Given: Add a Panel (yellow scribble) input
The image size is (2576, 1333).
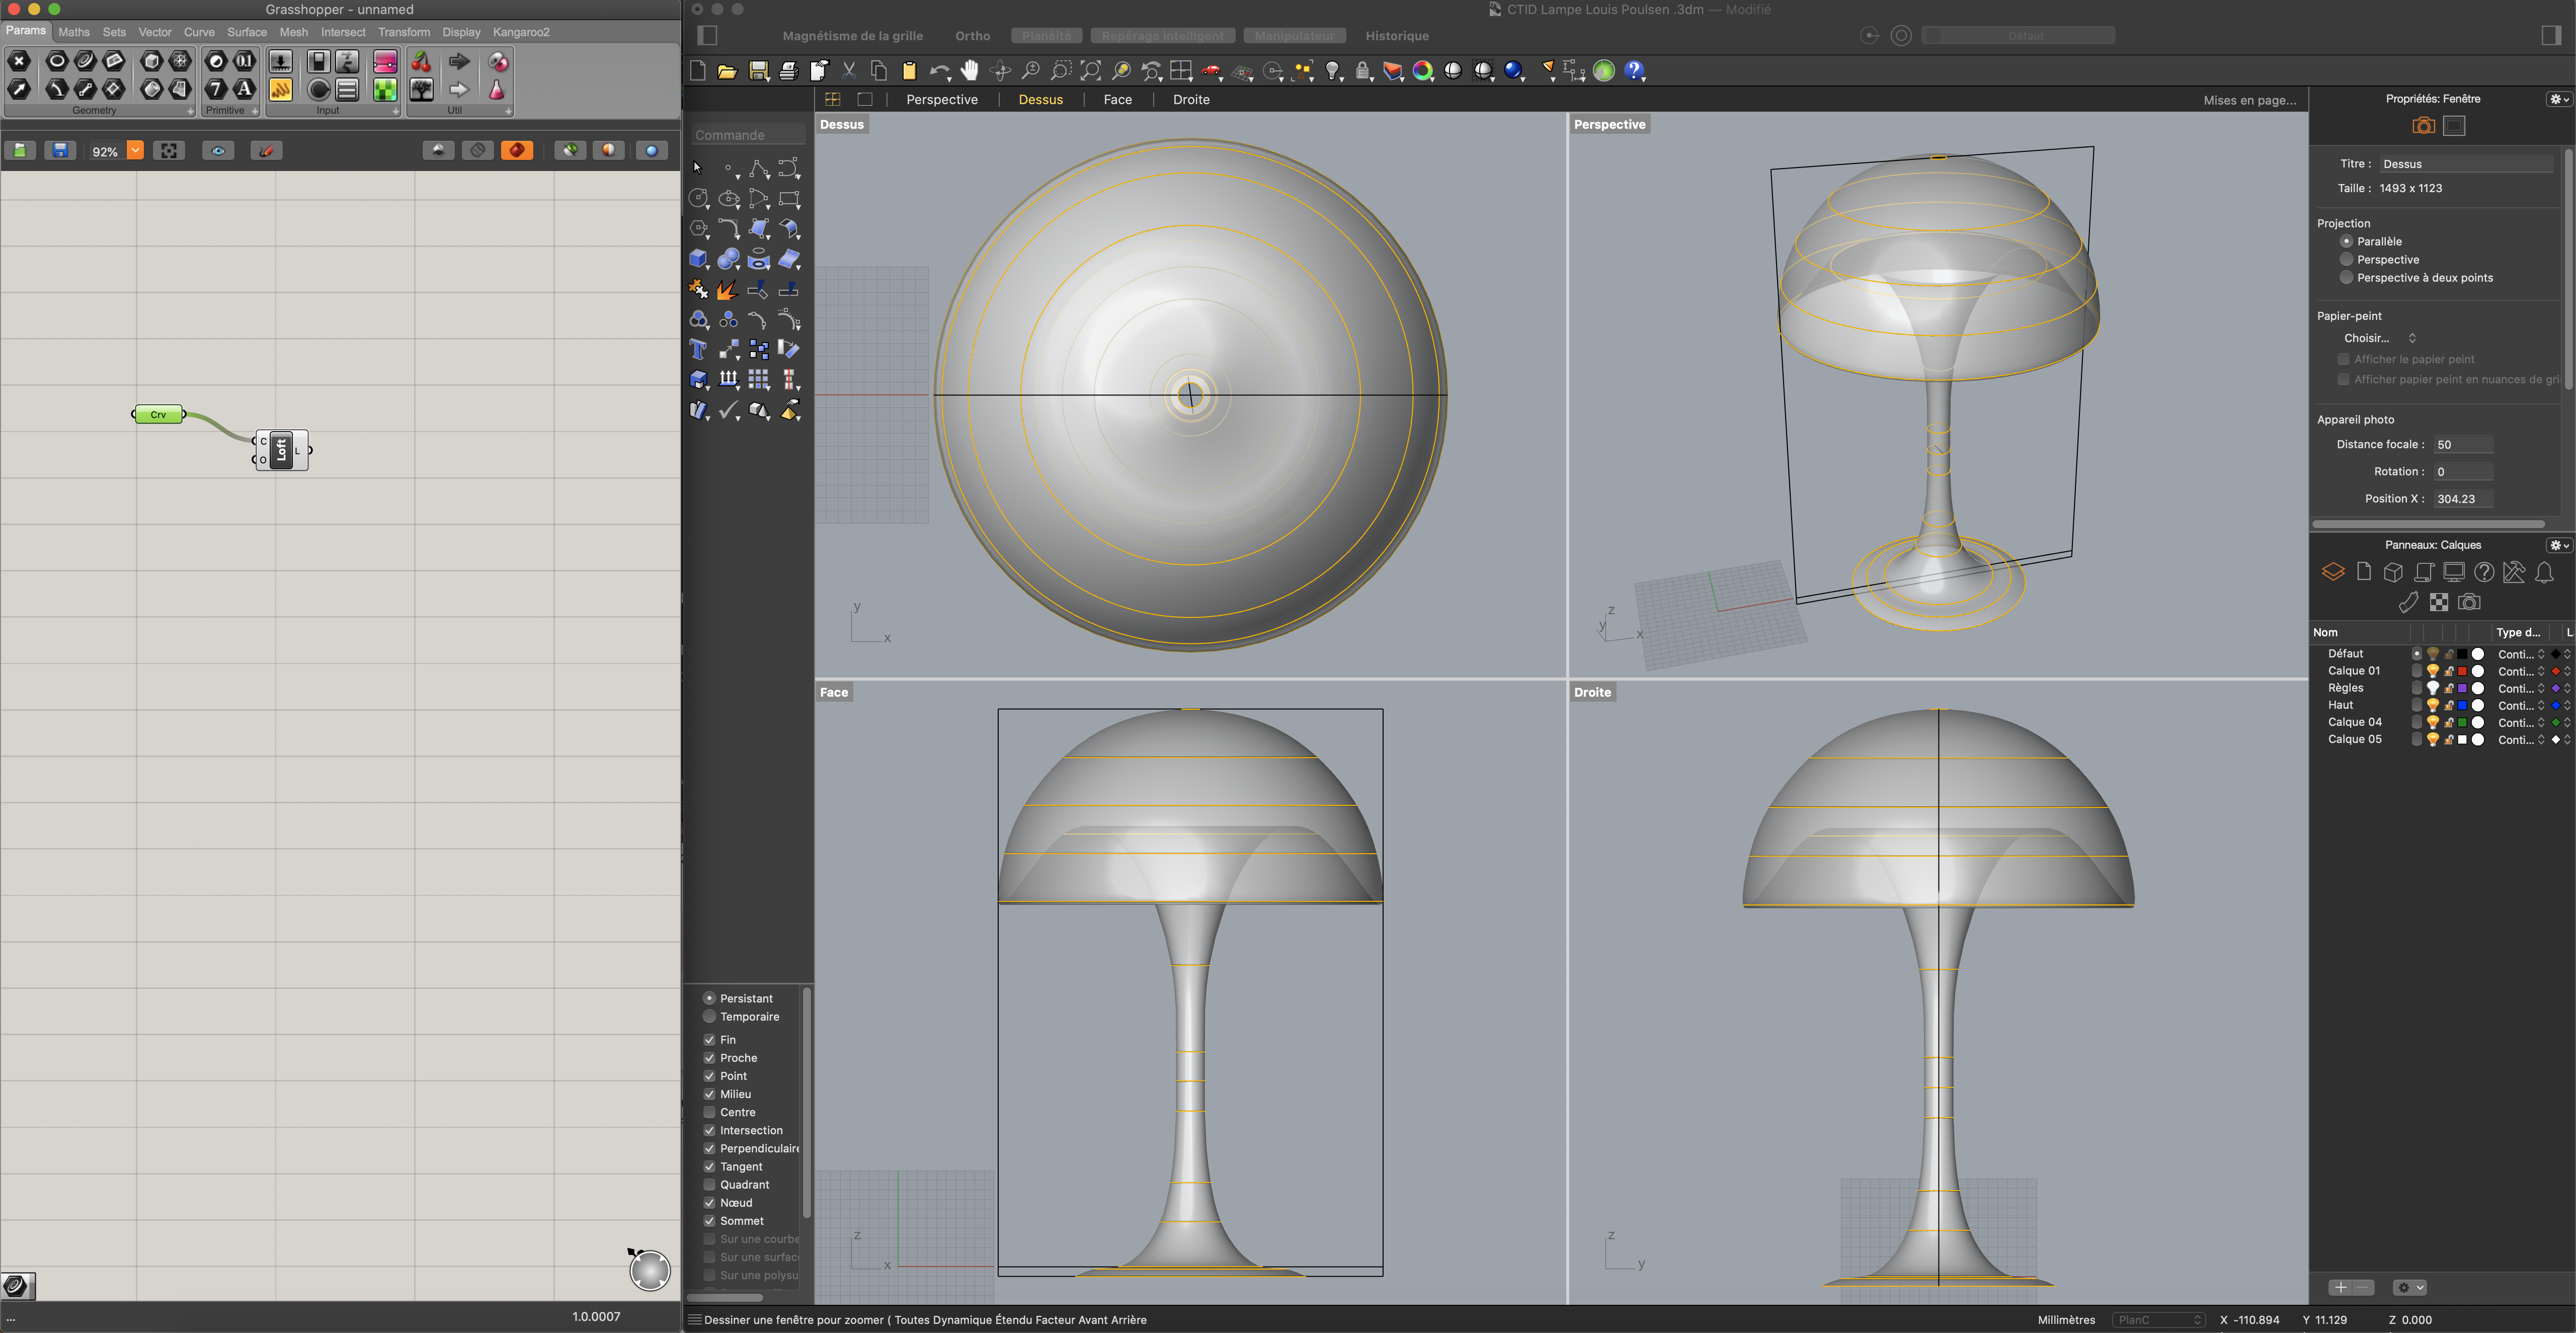Looking at the screenshot, I should click(281, 89).
